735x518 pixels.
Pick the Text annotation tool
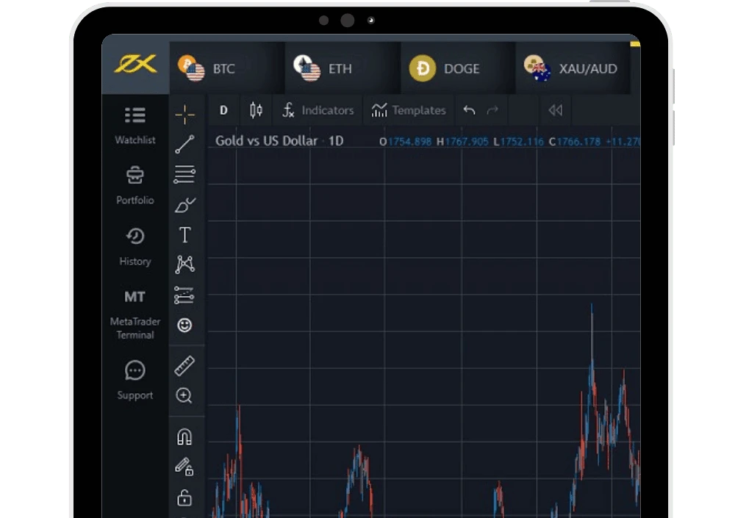(x=184, y=235)
